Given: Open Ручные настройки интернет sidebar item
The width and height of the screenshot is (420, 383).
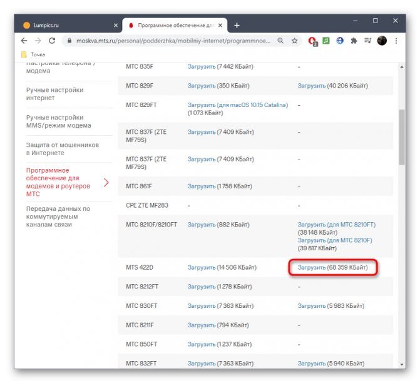Looking at the screenshot, I should coord(54,94).
